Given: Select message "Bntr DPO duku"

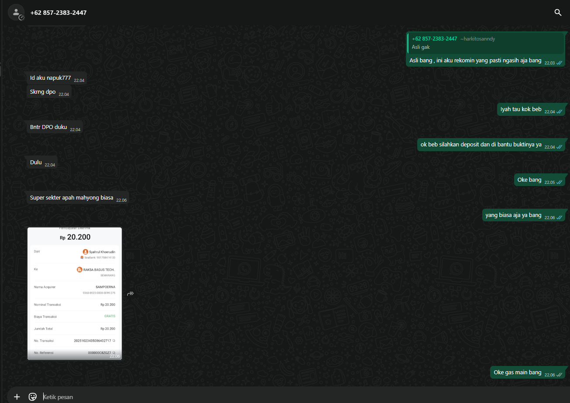Looking at the screenshot, I should point(54,127).
